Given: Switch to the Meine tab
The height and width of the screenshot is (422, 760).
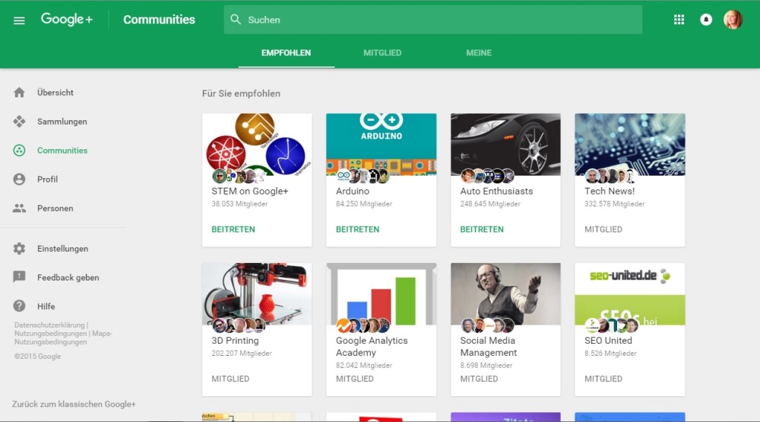Looking at the screenshot, I should coord(478,53).
